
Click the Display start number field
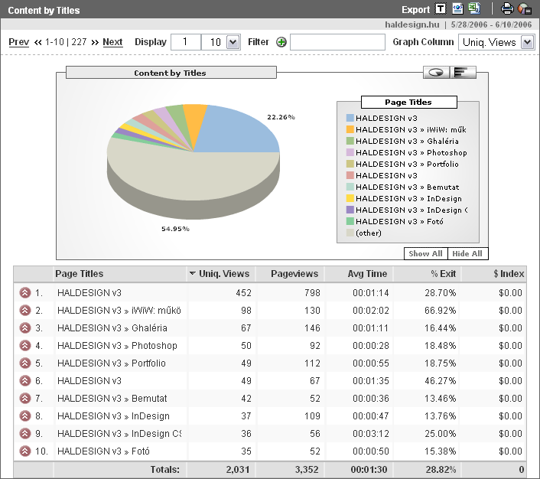point(185,42)
